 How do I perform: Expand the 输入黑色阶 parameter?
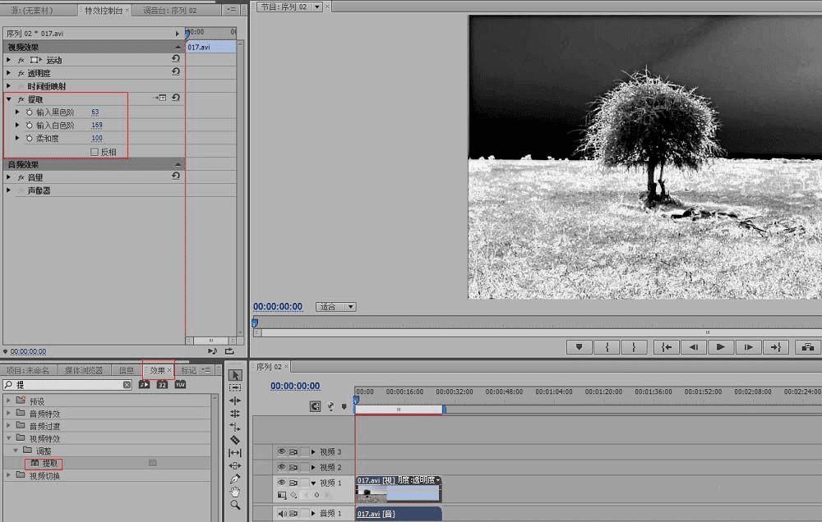tap(17, 112)
